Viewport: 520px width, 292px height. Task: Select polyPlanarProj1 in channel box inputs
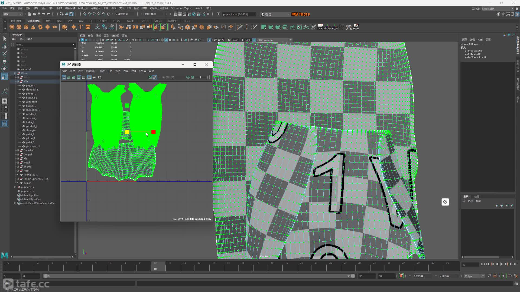[x=475, y=57]
